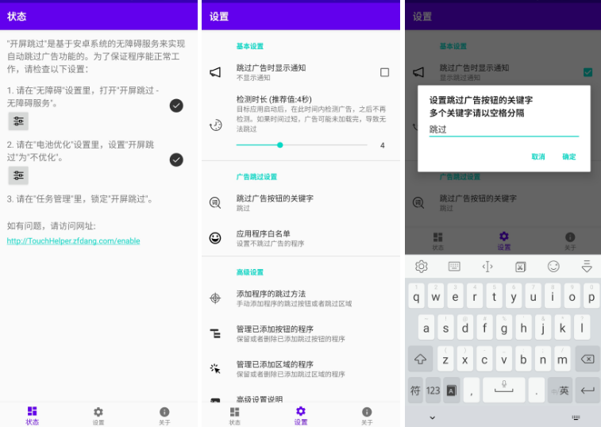
Task: Open the settings shortcut under the 无障碍 step
Action: [18, 121]
